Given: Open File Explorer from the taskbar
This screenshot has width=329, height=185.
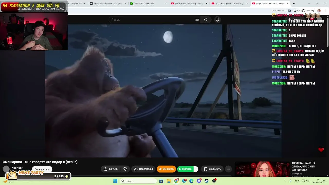Looking at the screenshot, I should coord(169,181).
